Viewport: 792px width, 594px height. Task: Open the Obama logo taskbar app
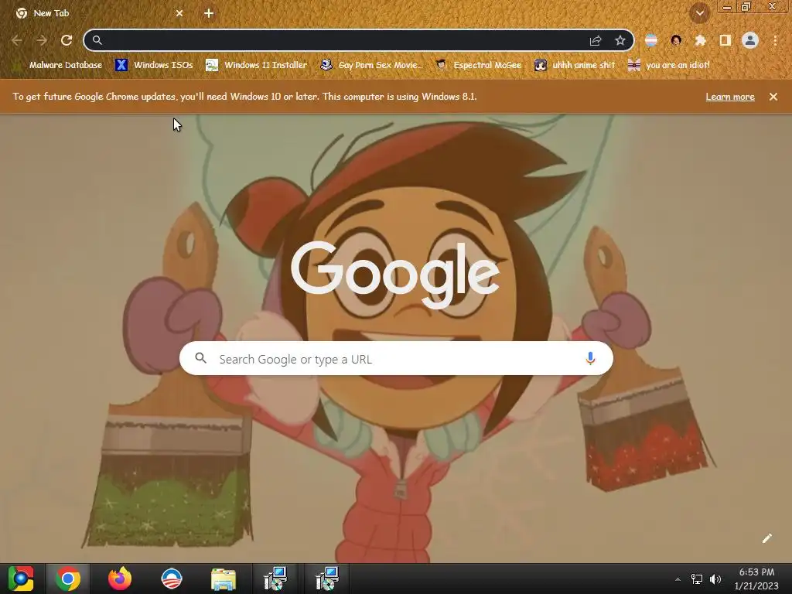coord(171,579)
